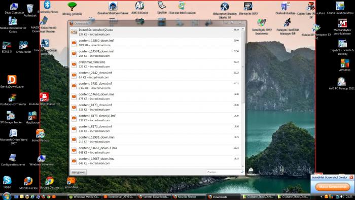Screen dimensions: 355x200
Task: Select content_3781_down.imf download entry
Action: (x=155, y=86)
